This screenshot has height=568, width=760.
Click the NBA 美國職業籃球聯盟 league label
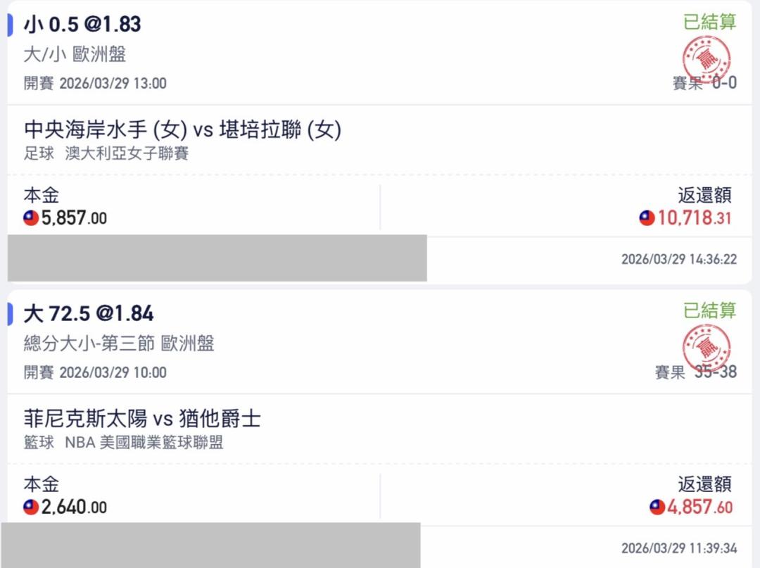coord(144,443)
